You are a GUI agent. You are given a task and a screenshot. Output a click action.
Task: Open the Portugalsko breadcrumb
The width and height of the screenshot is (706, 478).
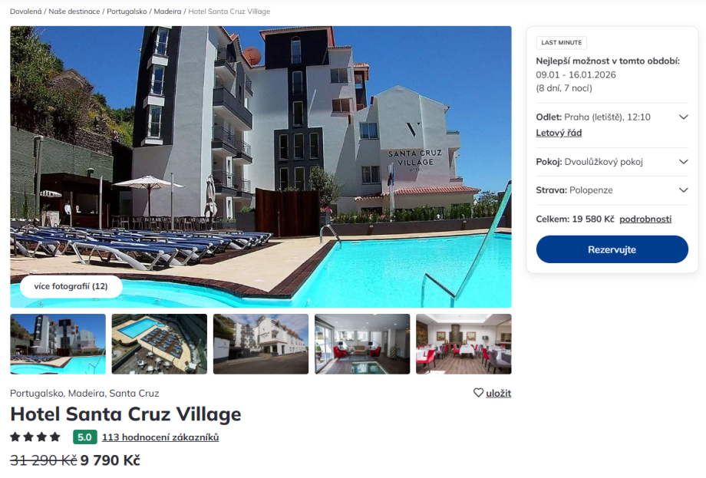pos(127,12)
